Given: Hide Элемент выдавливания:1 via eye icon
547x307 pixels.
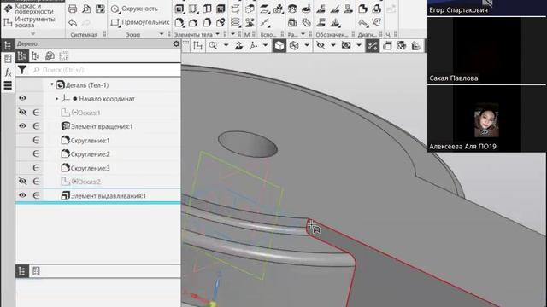Looking at the screenshot, I should (23, 195).
